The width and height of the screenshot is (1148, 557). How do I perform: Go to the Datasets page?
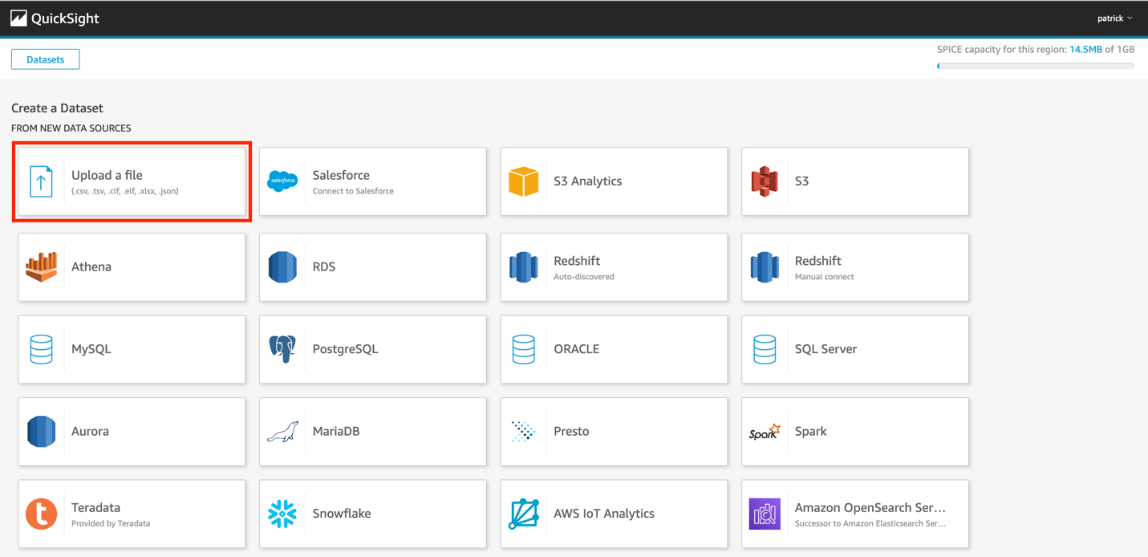(45, 59)
